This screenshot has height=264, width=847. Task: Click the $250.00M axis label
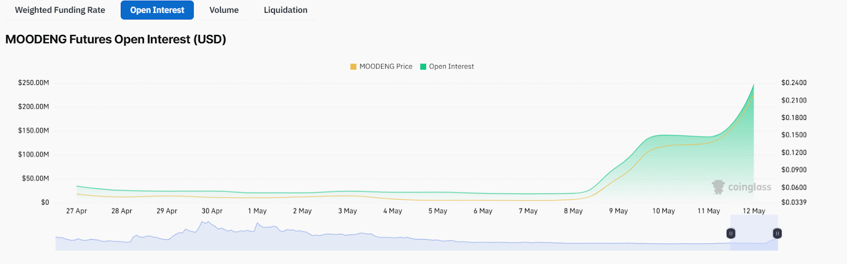click(33, 83)
